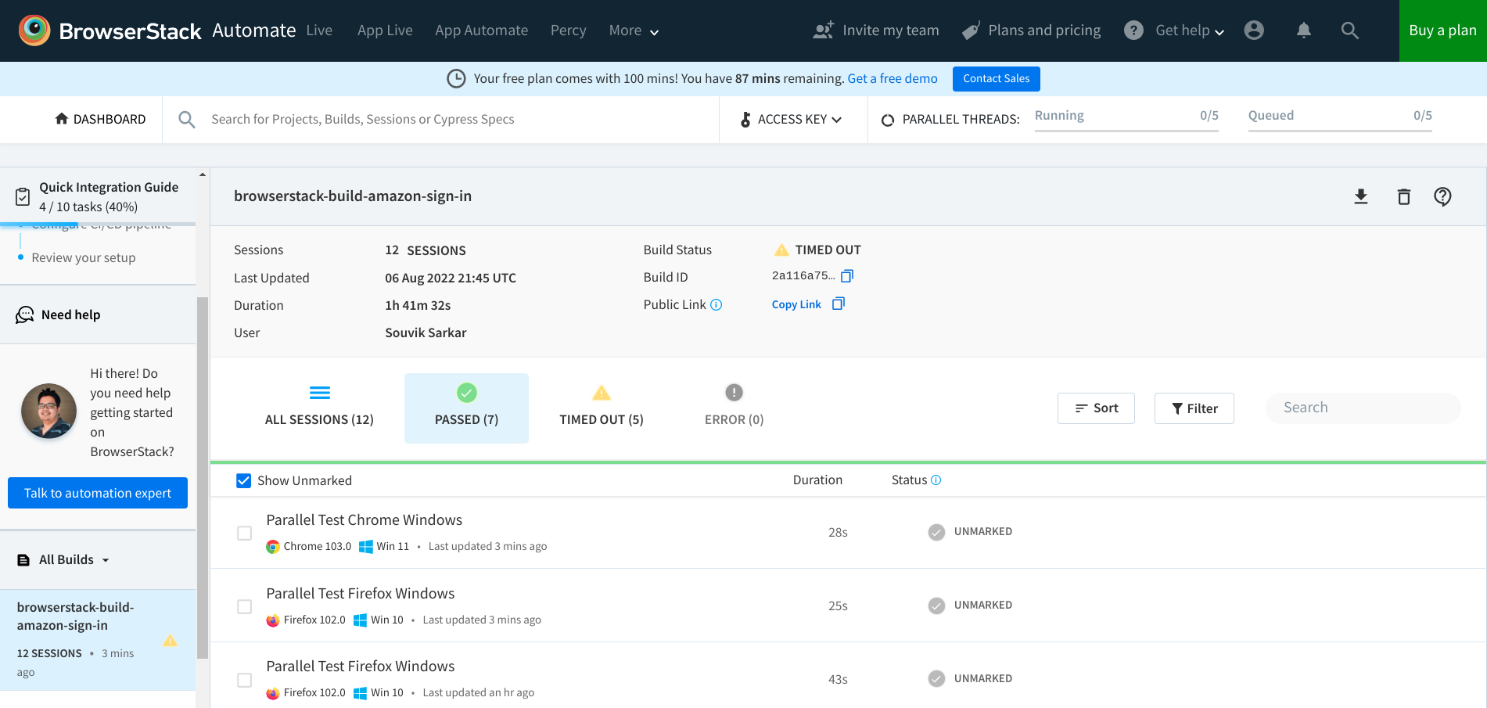1487x708 pixels.
Task: Click the Need help chat icon
Action: [x=25, y=314]
